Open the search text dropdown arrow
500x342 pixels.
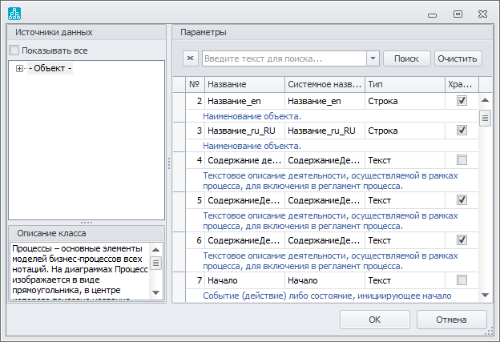pyautogui.click(x=373, y=58)
